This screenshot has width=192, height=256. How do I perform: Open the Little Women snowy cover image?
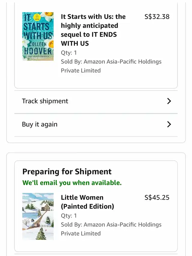tap(38, 216)
